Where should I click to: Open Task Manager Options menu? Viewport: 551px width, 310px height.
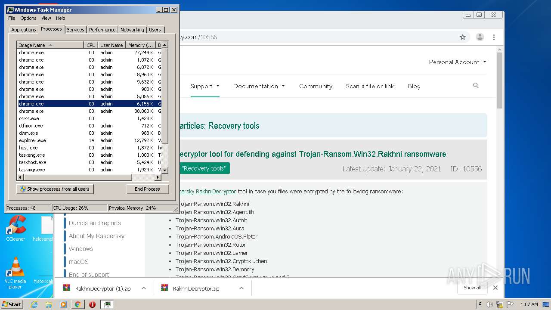(x=28, y=18)
